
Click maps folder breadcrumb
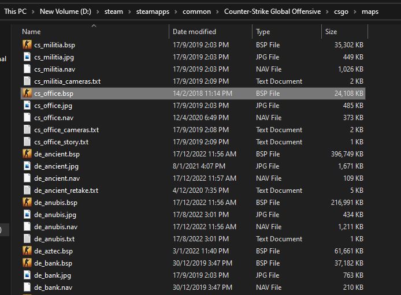[x=370, y=12]
